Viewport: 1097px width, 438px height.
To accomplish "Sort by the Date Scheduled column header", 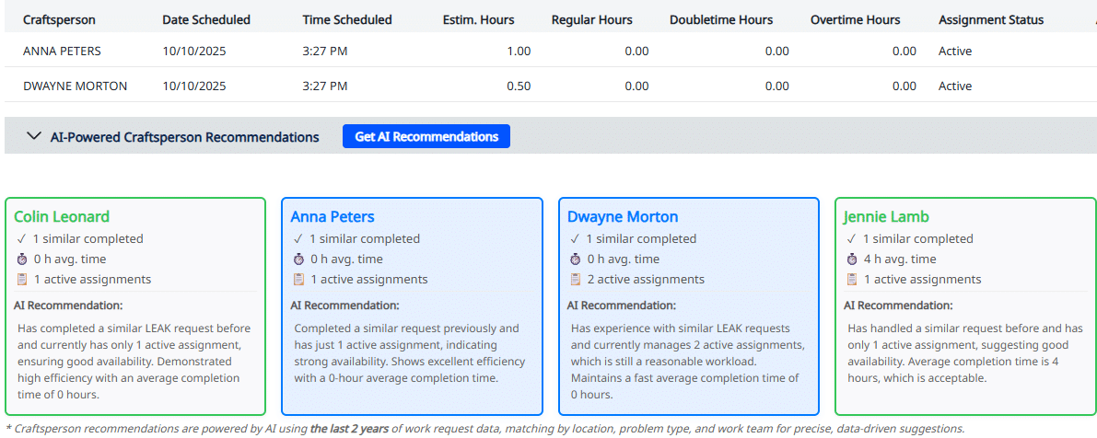I will 205,19.
